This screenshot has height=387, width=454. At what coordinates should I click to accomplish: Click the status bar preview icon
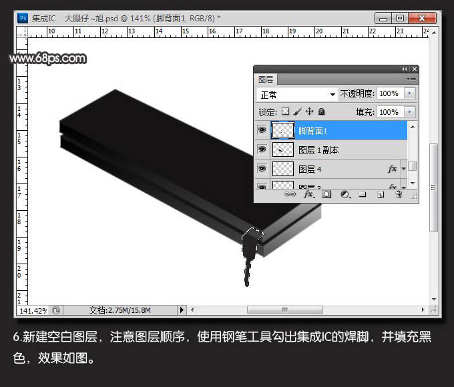click(x=56, y=310)
